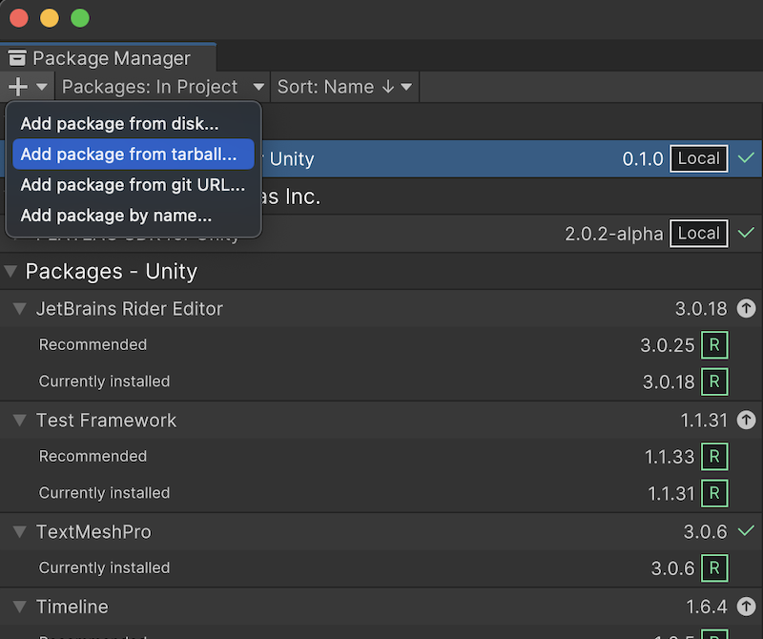The width and height of the screenshot is (763, 639).
Task: Select JetBrains Rider Editor package row
Action: pos(381,309)
